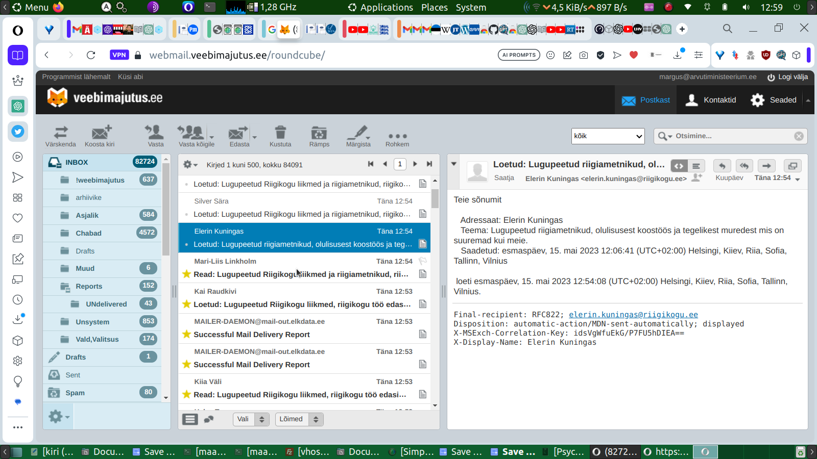Open the Programmist lähemalt link

pyautogui.click(x=76, y=77)
